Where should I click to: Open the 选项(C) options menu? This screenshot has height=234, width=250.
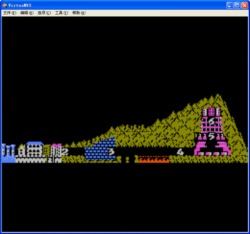click(x=44, y=13)
